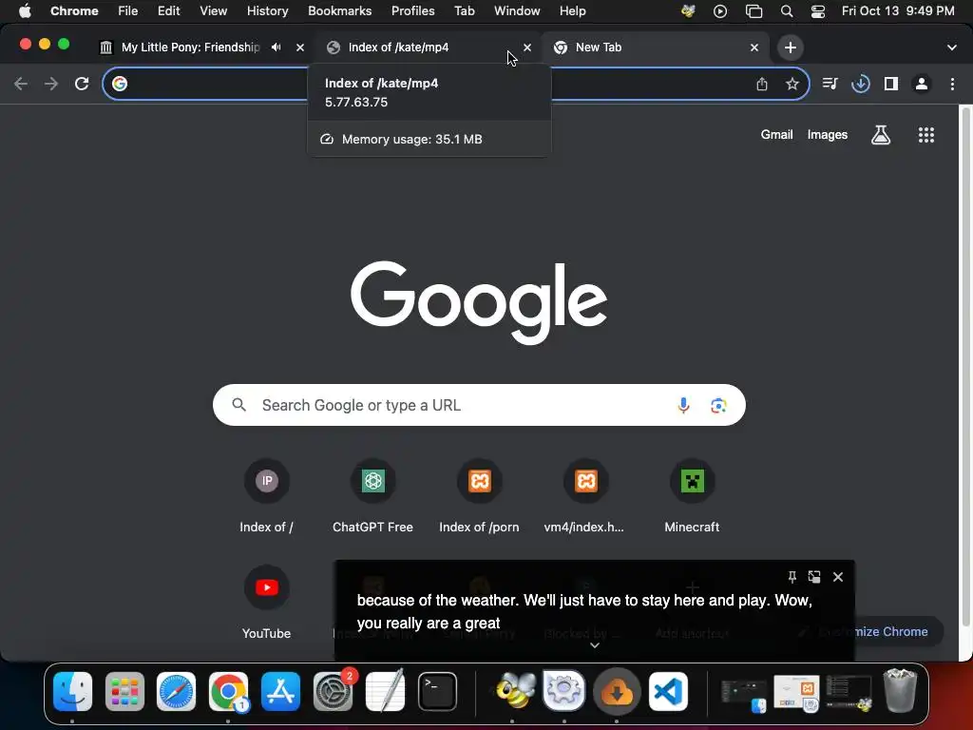Show Chrome downloads
Image resolution: width=973 pixels, height=730 pixels.
coord(861,84)
